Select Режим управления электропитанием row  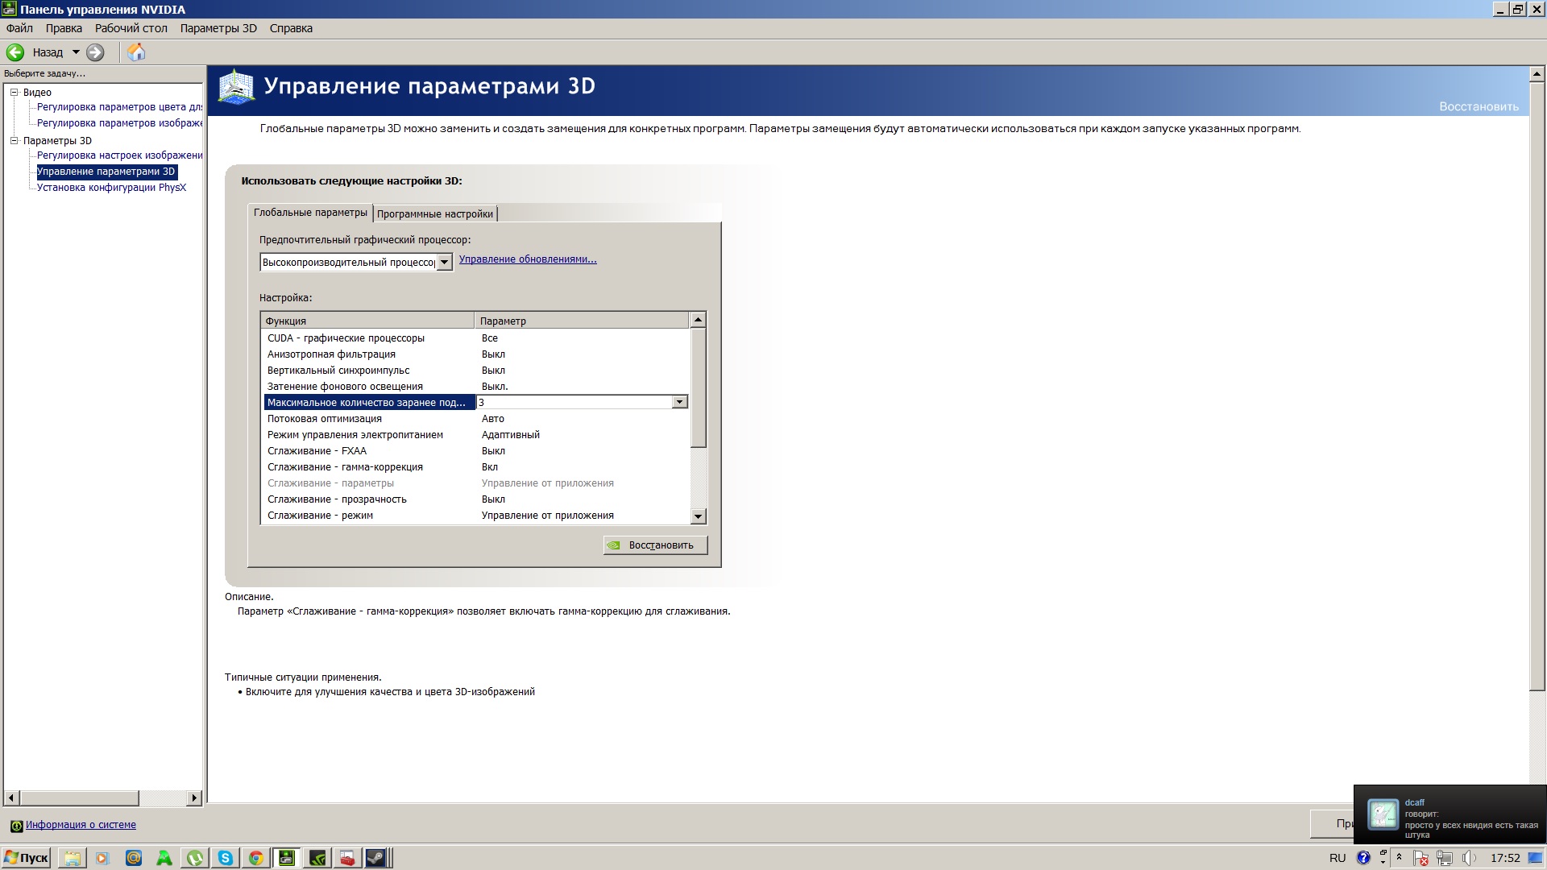coord(475,435)
